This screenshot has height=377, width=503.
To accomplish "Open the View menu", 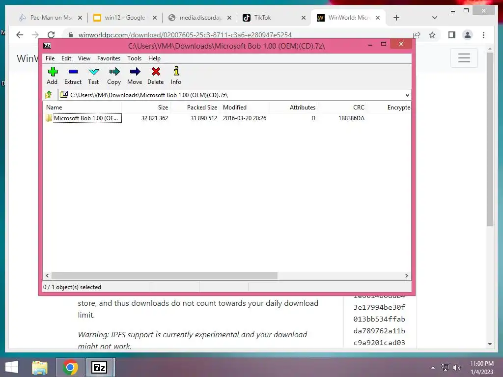I will pos(84,58).
